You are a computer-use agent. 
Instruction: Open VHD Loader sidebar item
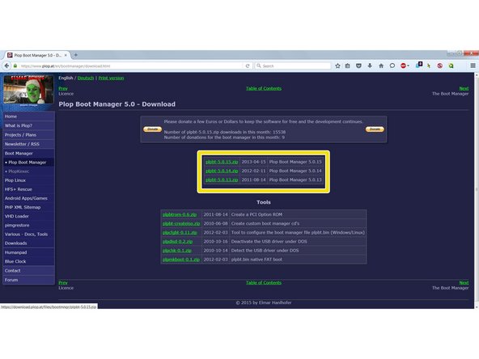(28, 216)
